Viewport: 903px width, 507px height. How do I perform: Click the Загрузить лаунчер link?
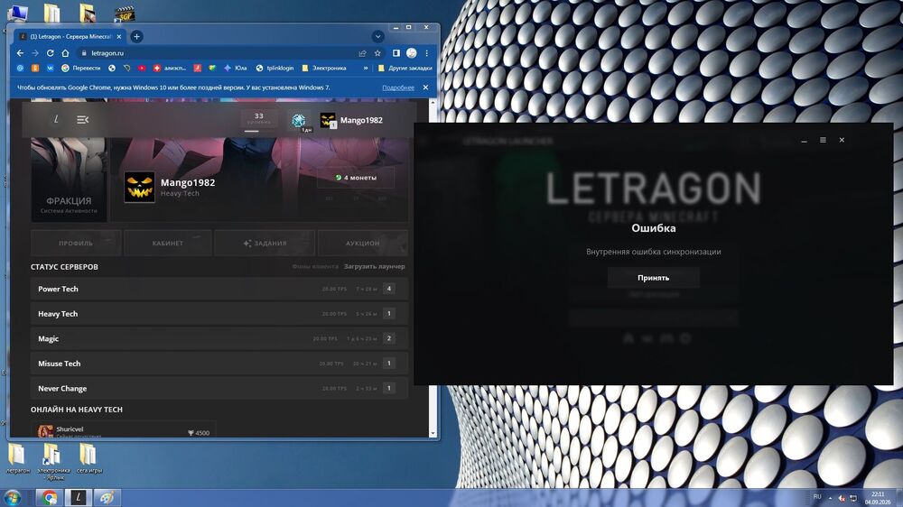[x=375, y=266]
